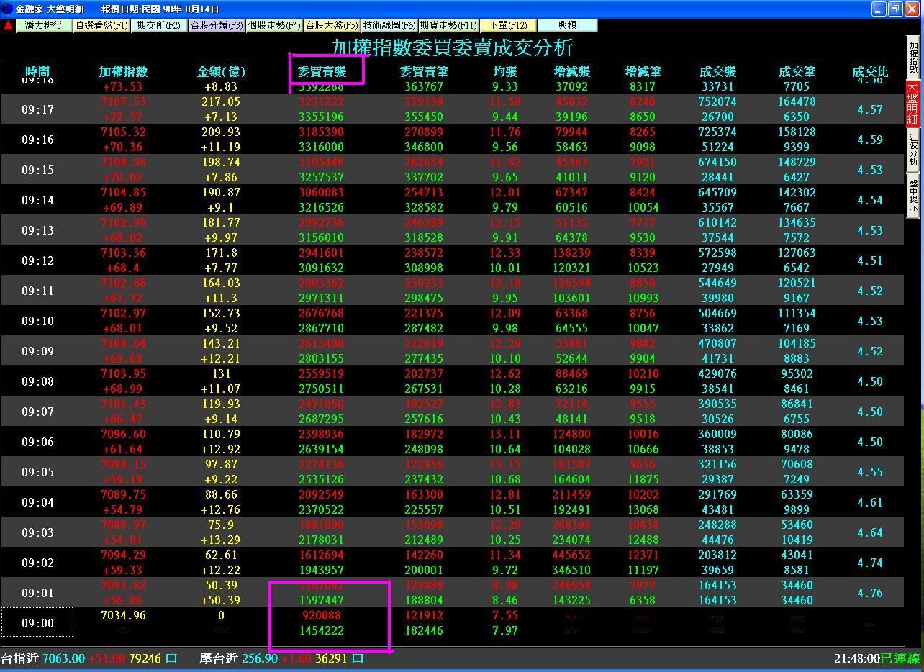Select 台股分類(F3) button
924x672 pixels.
pos(217,25)
